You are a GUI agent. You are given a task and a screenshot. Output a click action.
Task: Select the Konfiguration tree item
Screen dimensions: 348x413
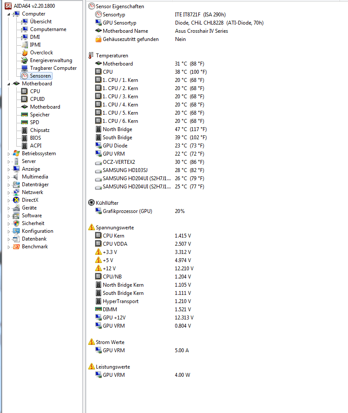[37, 231]
